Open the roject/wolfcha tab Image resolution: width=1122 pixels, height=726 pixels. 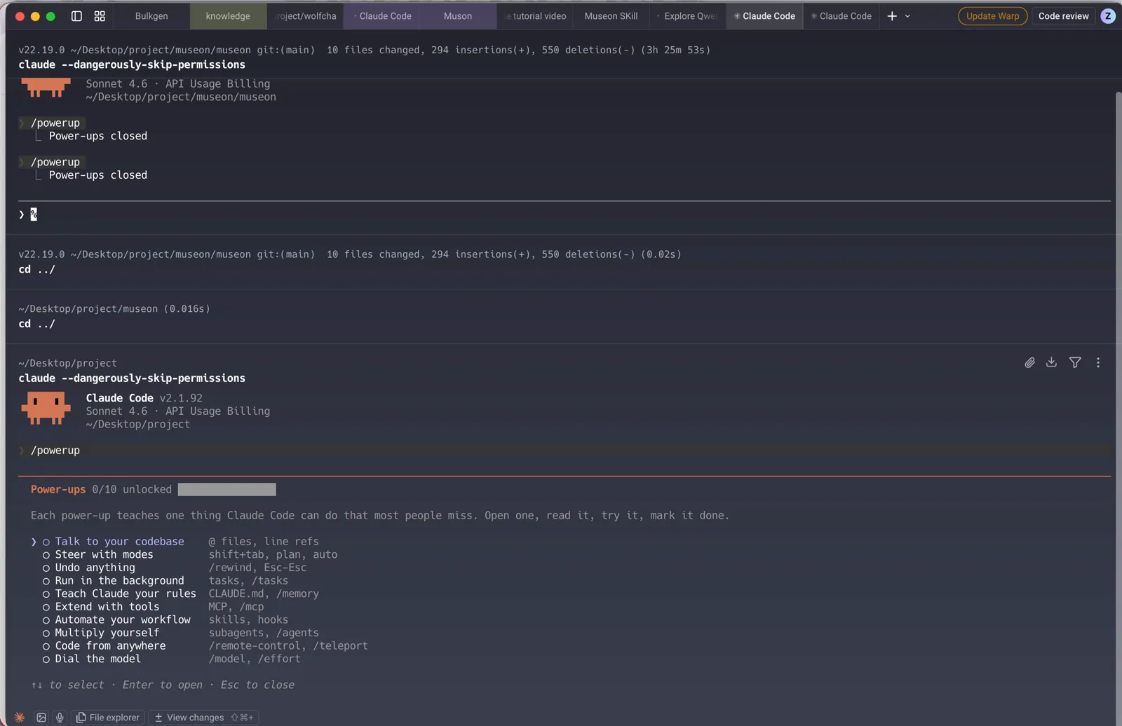coord(305,16)
